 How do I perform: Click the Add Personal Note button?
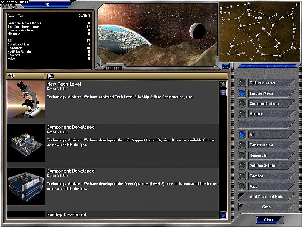click(x=267, y=197)
